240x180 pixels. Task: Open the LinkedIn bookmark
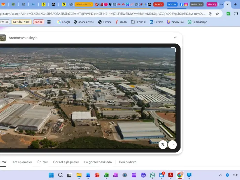point(156,22)
